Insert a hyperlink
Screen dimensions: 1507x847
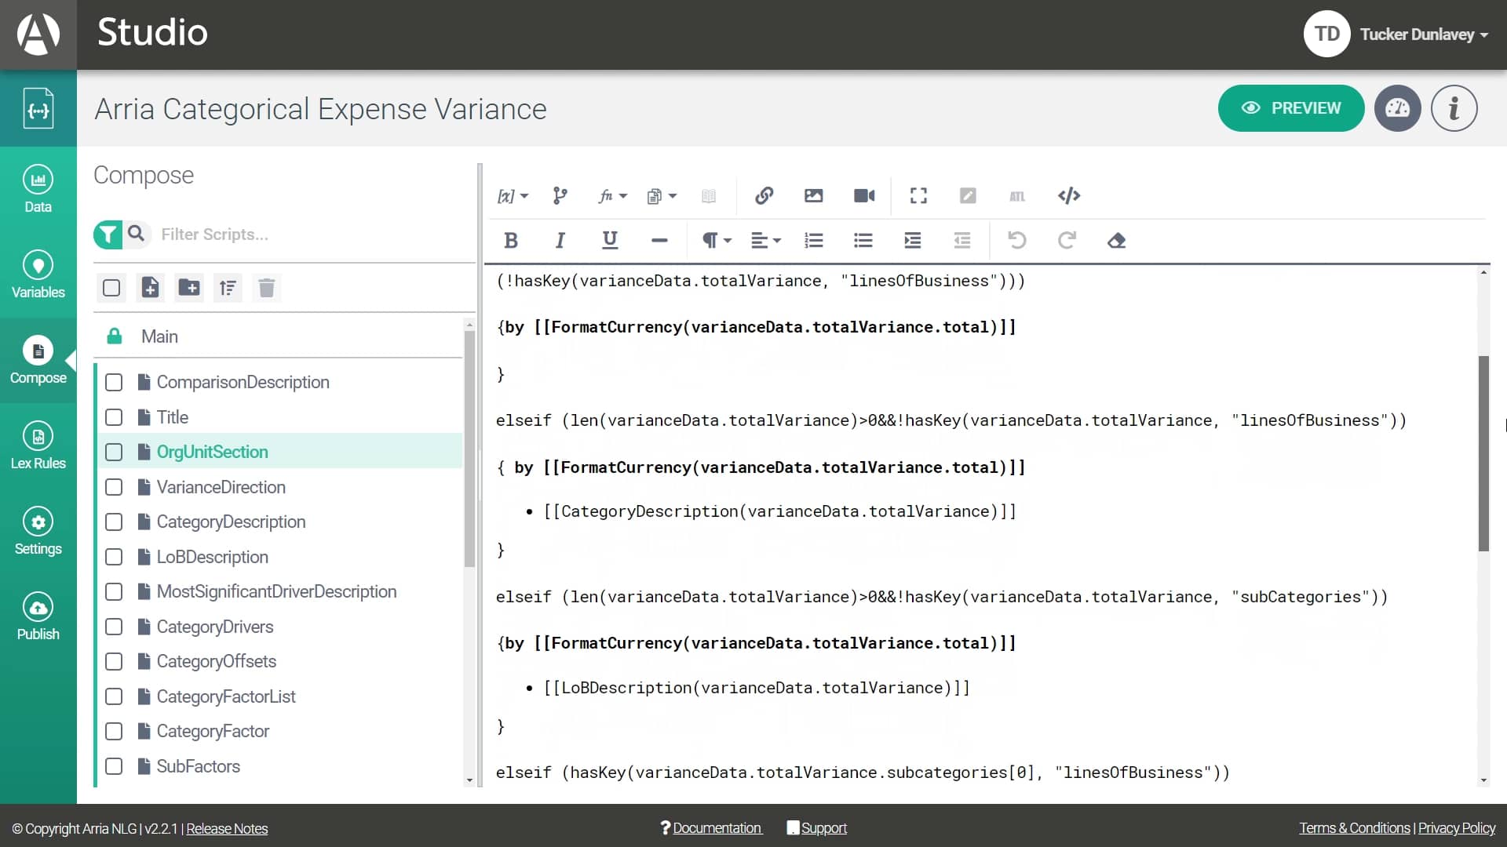(764, 195)
